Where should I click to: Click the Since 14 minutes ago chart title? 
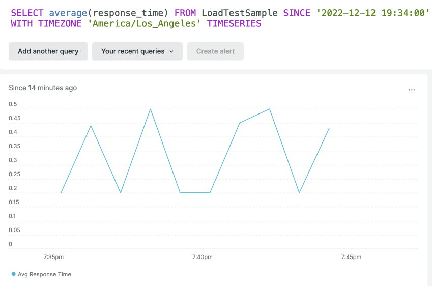click(x=43, y=88)
